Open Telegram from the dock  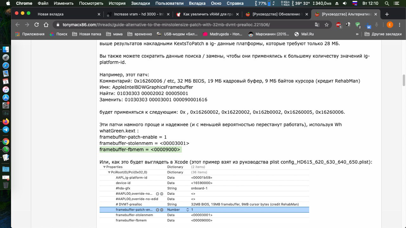[x=6, y=130]
